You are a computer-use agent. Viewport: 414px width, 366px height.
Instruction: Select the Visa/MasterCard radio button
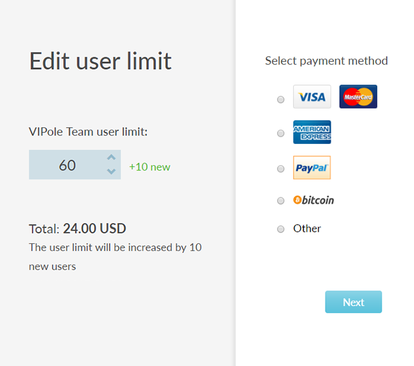(x=281, y=99)
